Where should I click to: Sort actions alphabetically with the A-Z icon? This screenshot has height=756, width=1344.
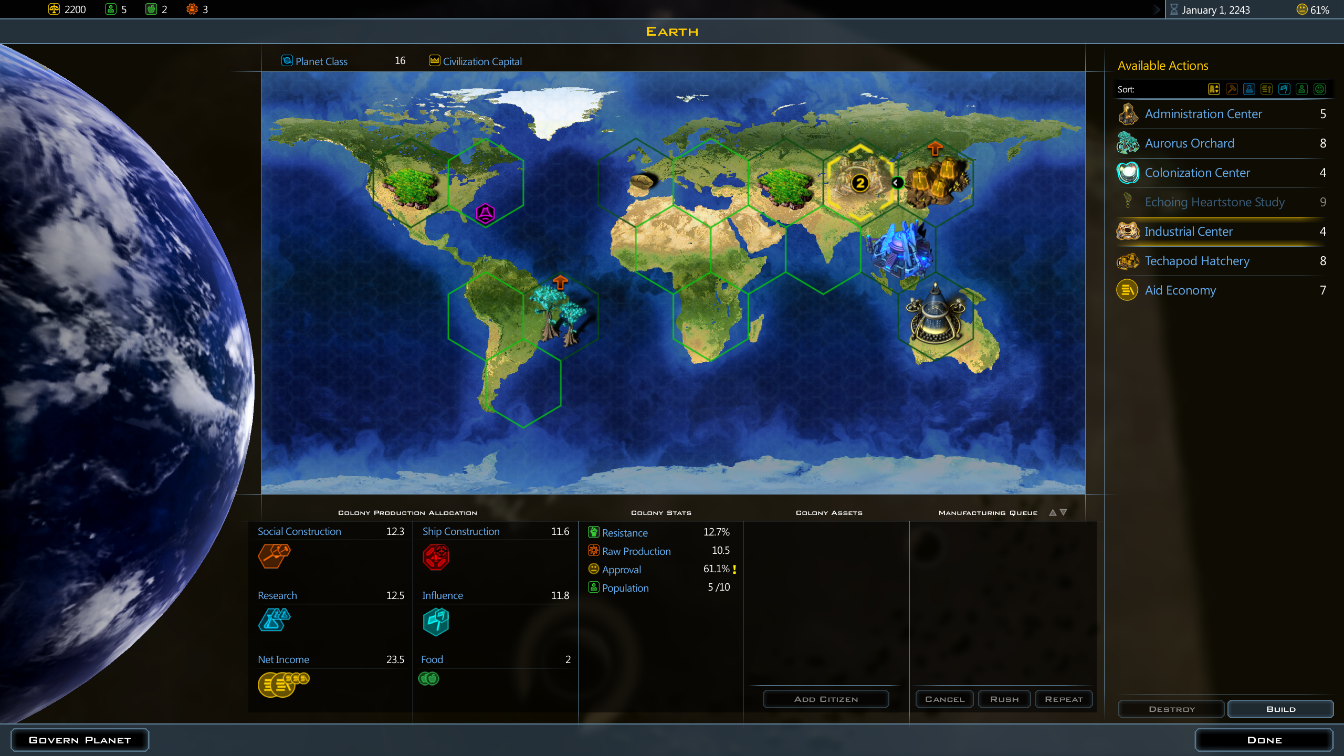pyautogui.click(x=1214, y=89)
